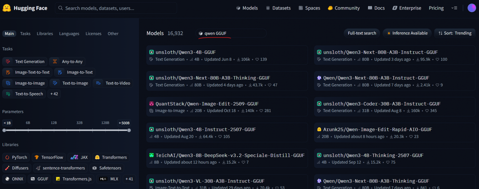This screenshot has width=479, height=189.
Task: Open the Sort: Trending dropdown
Action: [x=455, y=33]
